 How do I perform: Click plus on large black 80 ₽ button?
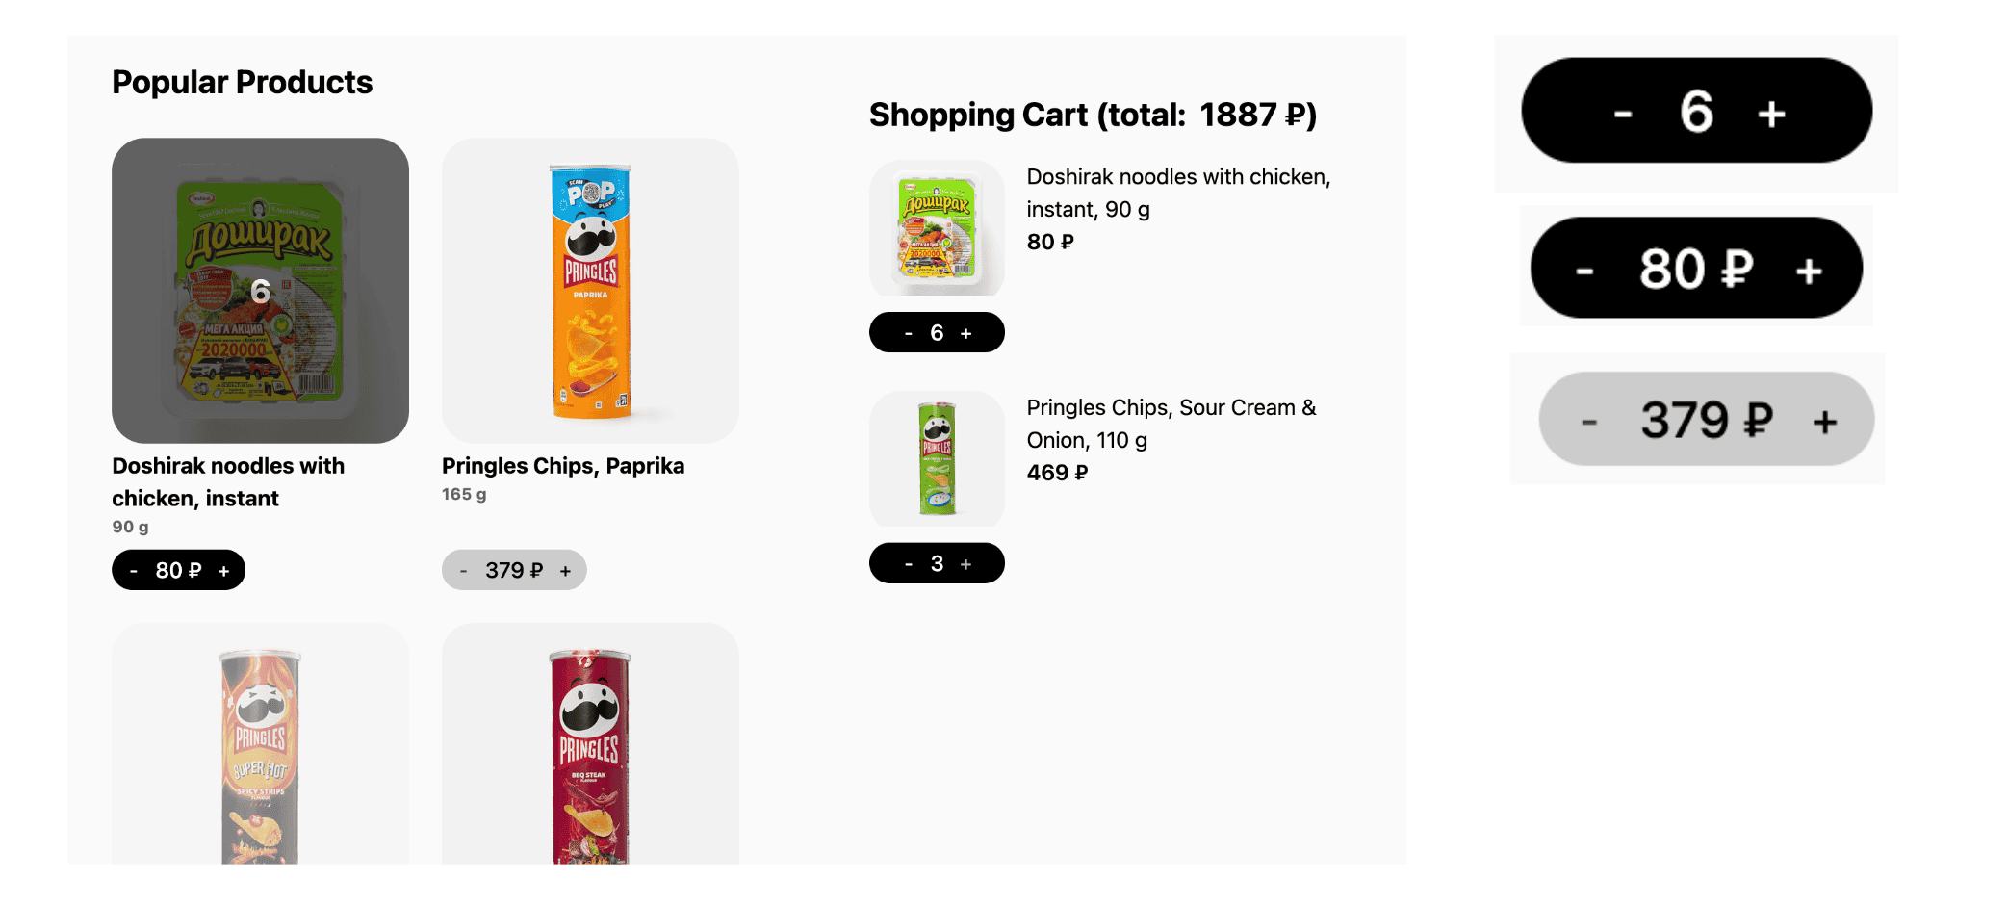[1808, 271]
